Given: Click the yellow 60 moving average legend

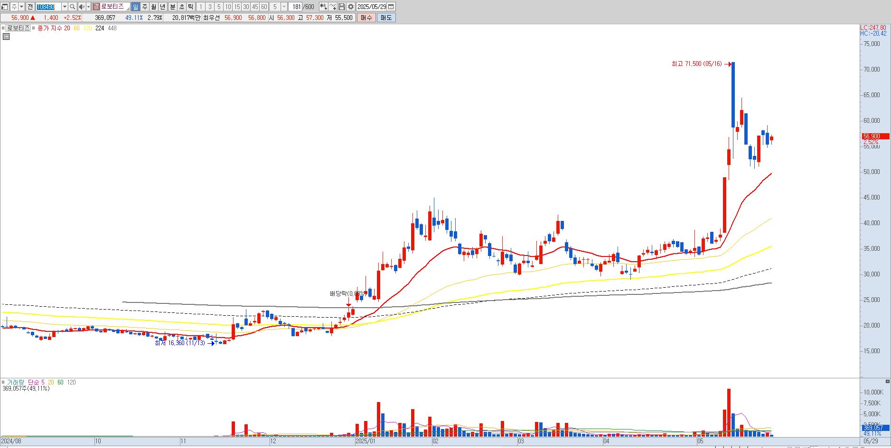Looking at the screenshot, I should [76, 28].
